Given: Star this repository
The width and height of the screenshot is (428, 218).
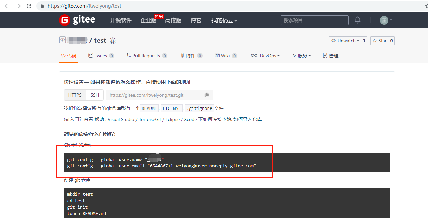Looking at the screenshot, I should click(379, 41).
